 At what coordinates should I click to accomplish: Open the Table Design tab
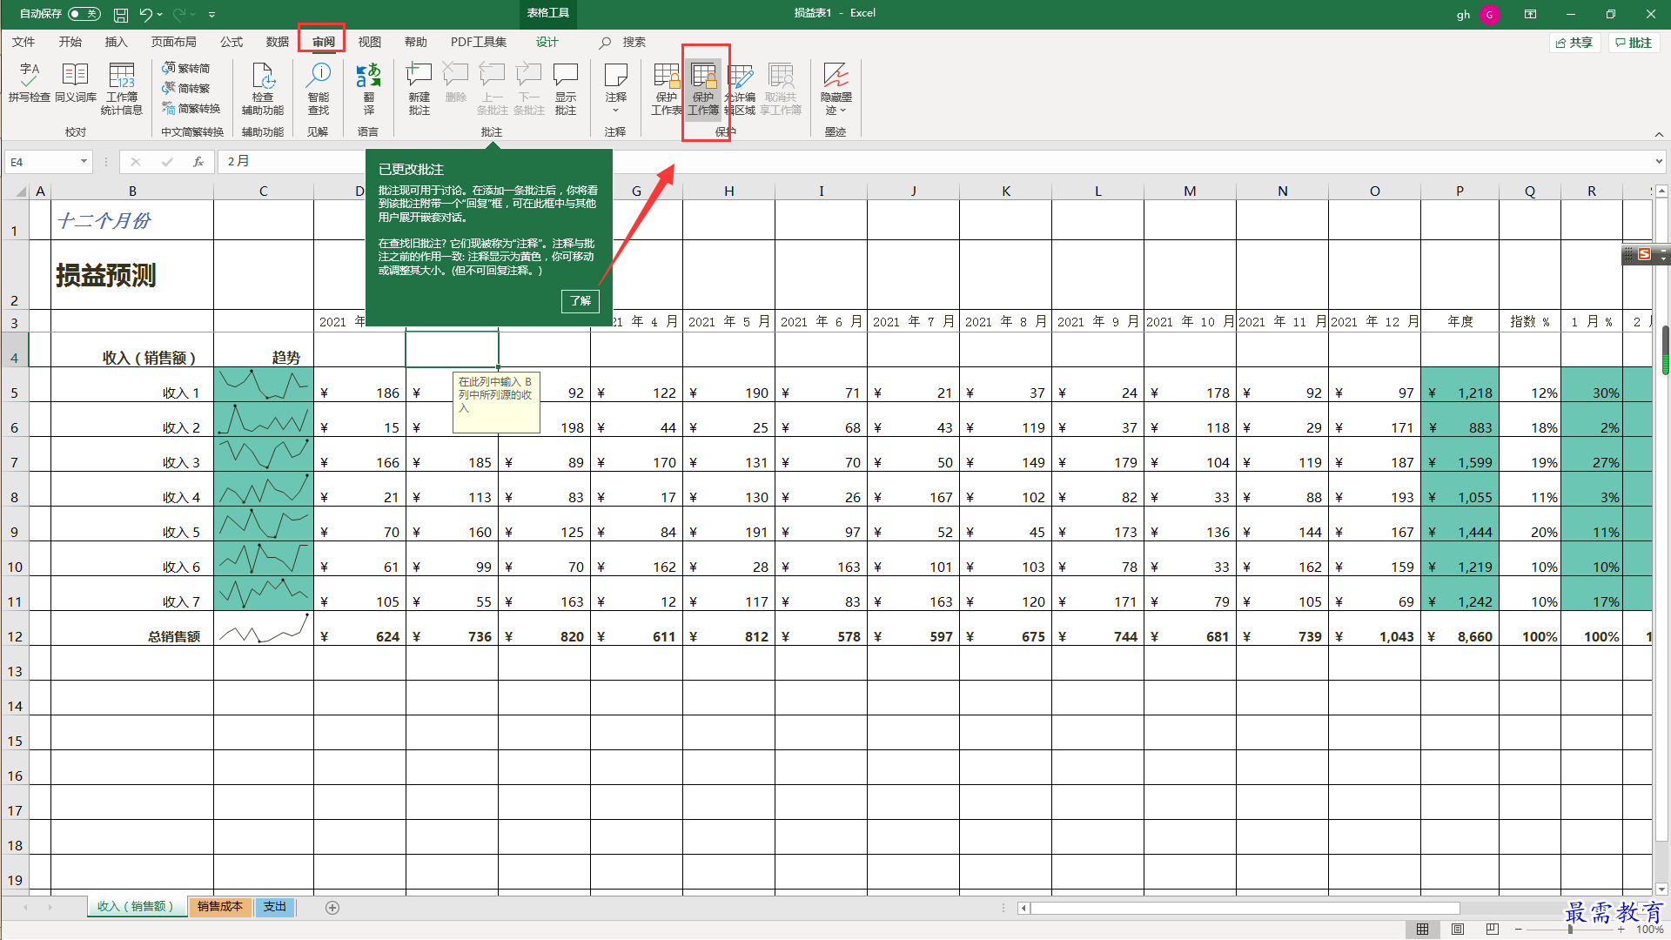[x=547, y=42]
